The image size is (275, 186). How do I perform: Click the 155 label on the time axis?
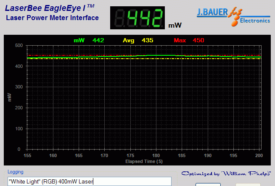click(x=27, y=155)
